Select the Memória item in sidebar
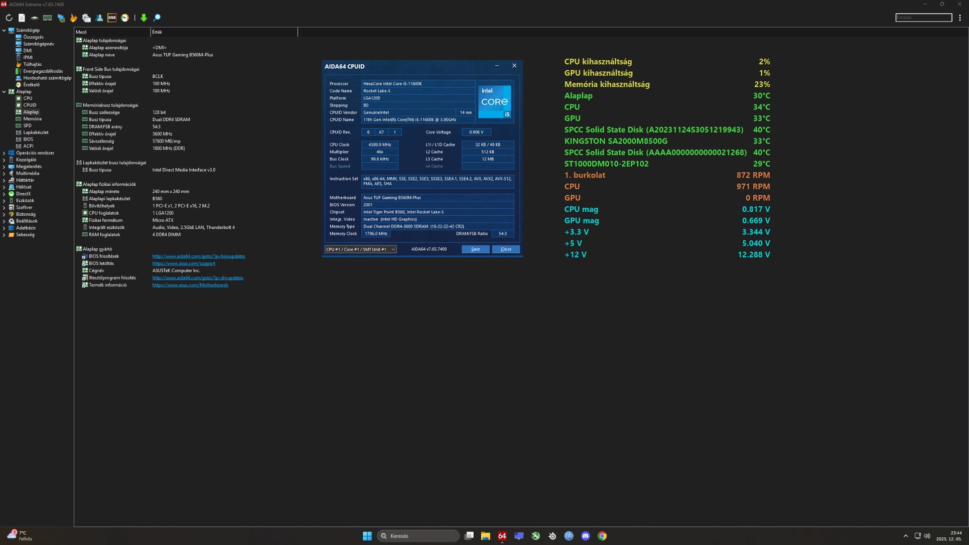Viewport: 969px width, 545px height. click(32, 119)
